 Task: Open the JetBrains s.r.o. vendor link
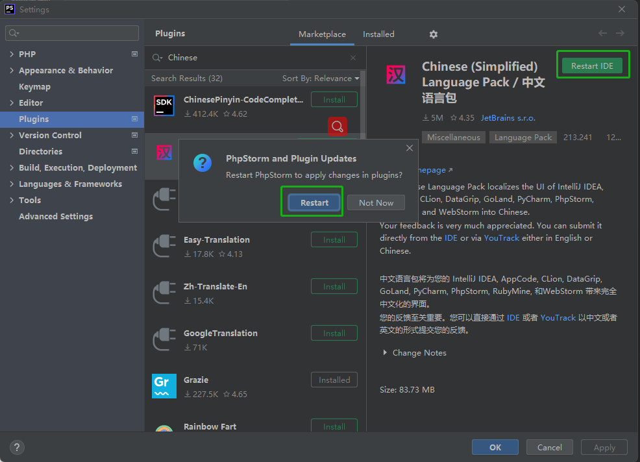508,118
